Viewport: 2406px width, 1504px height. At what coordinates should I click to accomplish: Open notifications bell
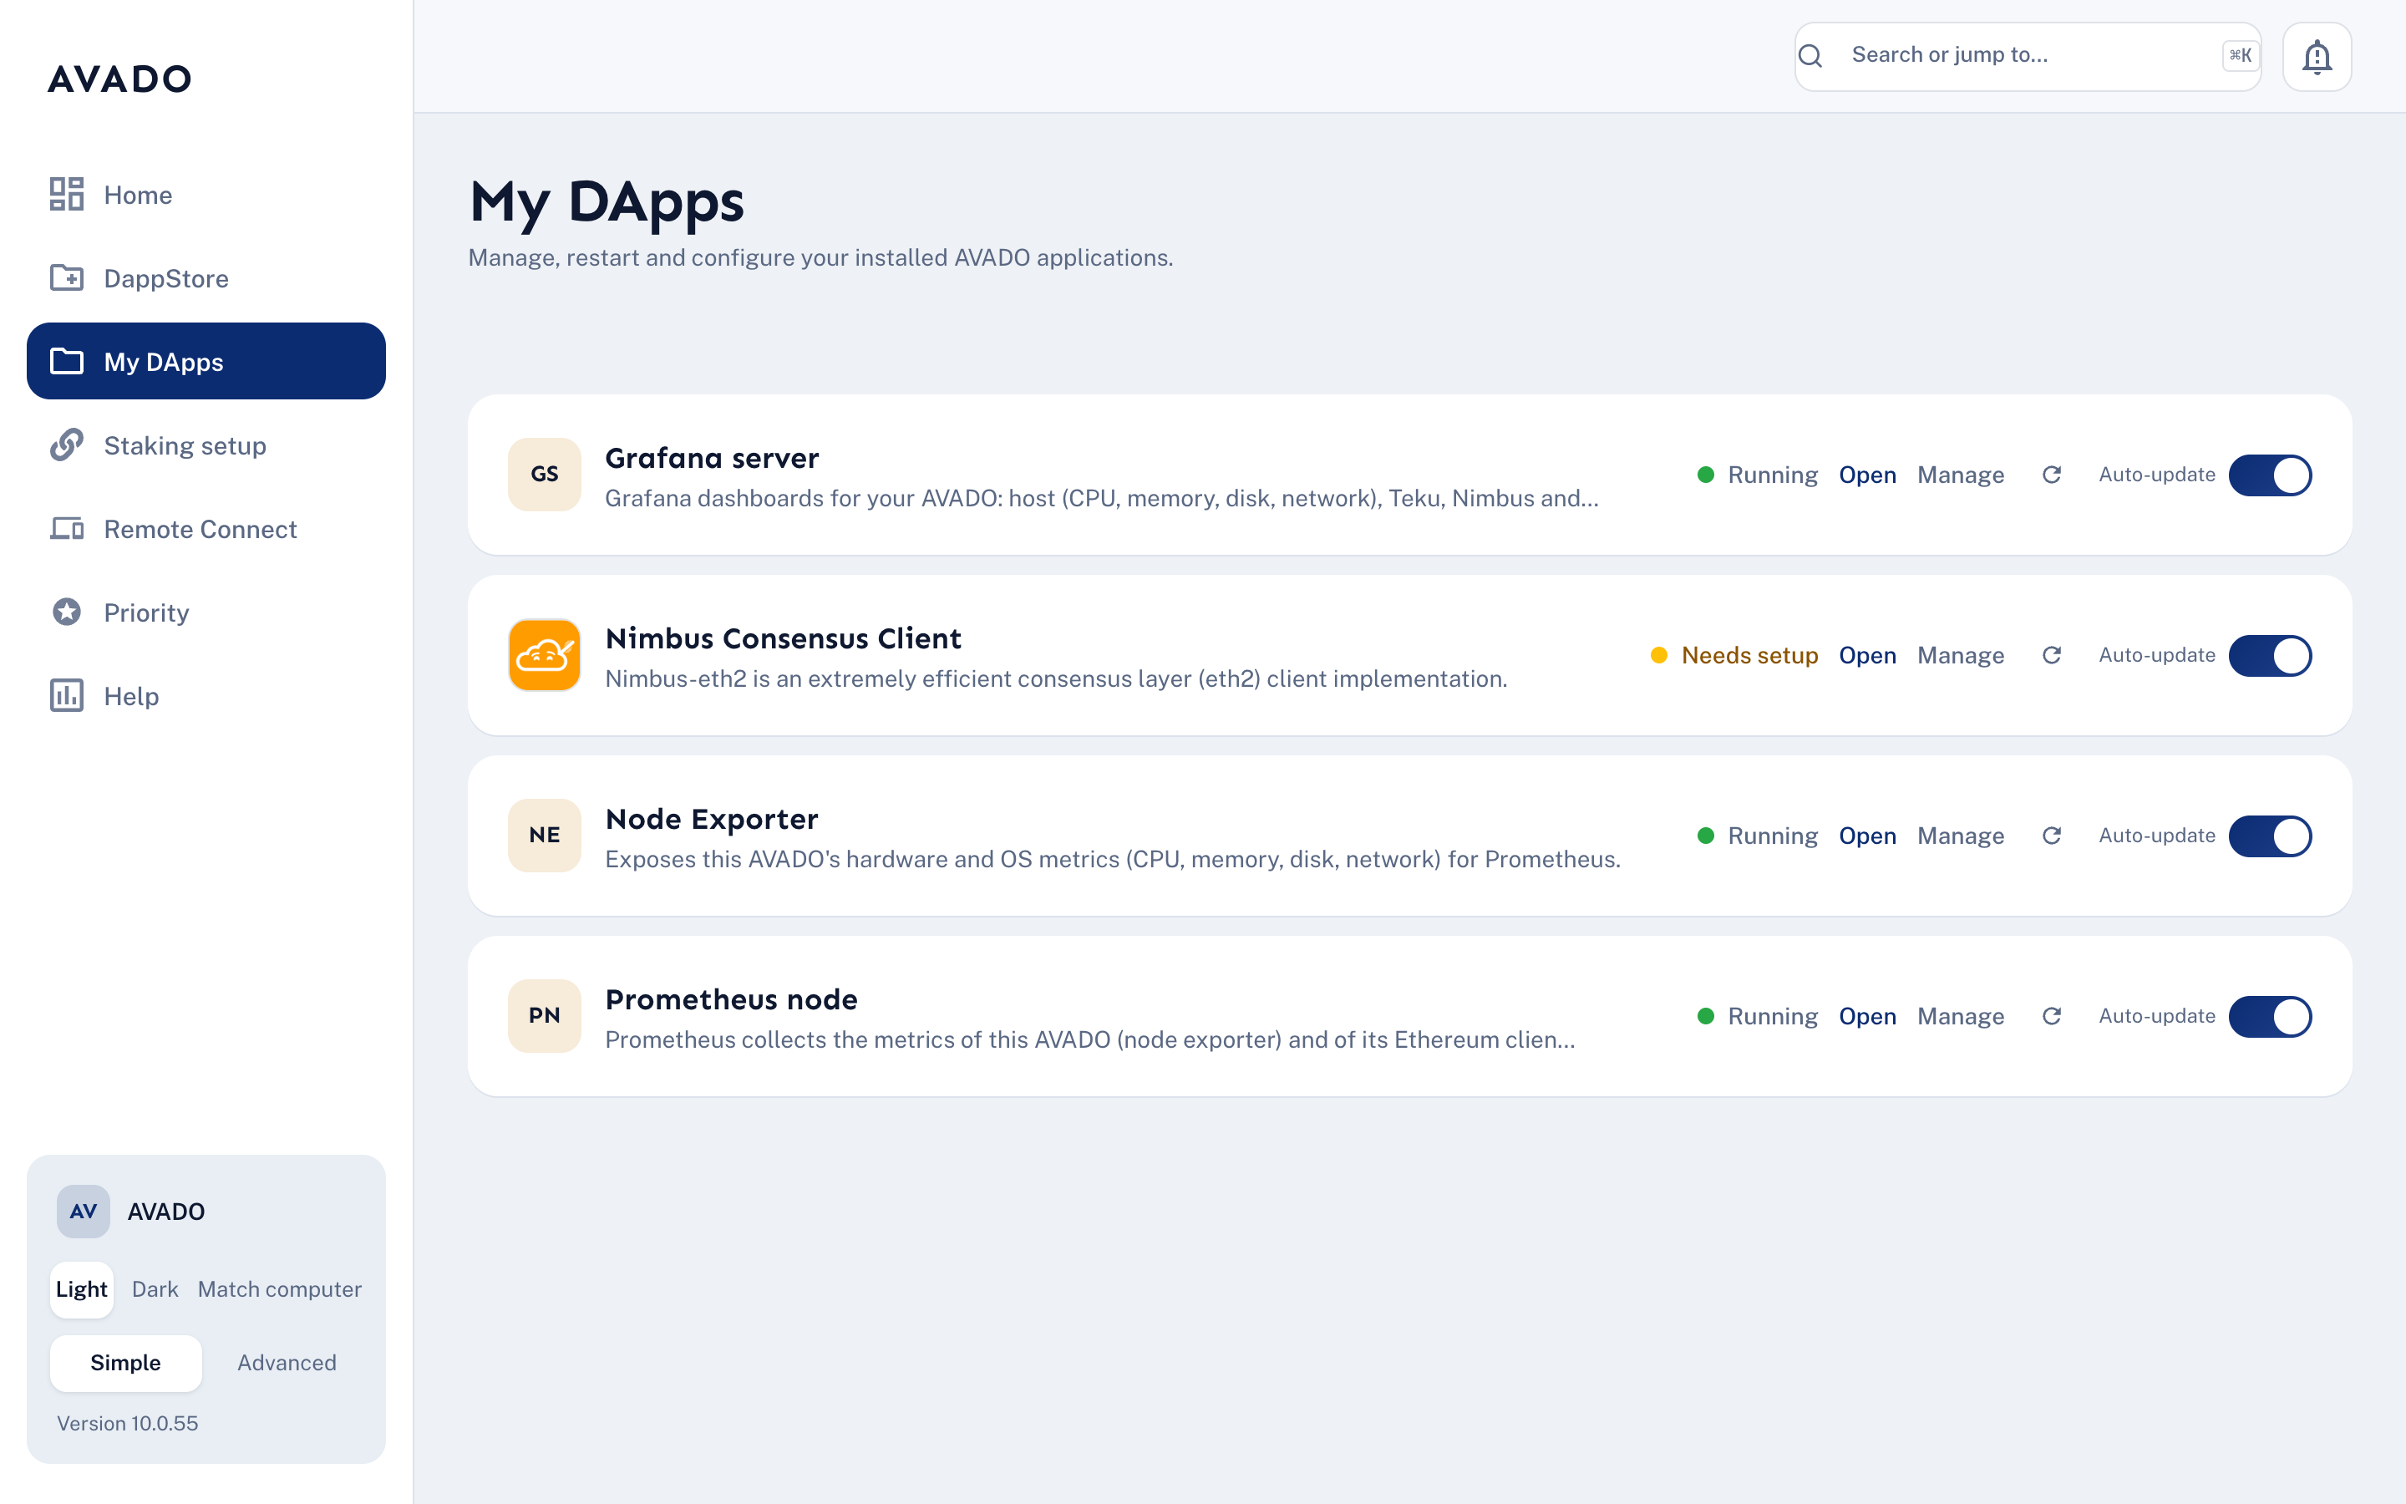point(2317,57)
